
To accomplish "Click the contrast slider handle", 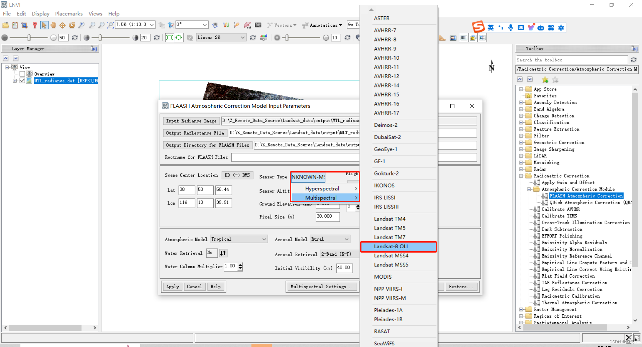I will pyautogui.click(x=100, y=38).
